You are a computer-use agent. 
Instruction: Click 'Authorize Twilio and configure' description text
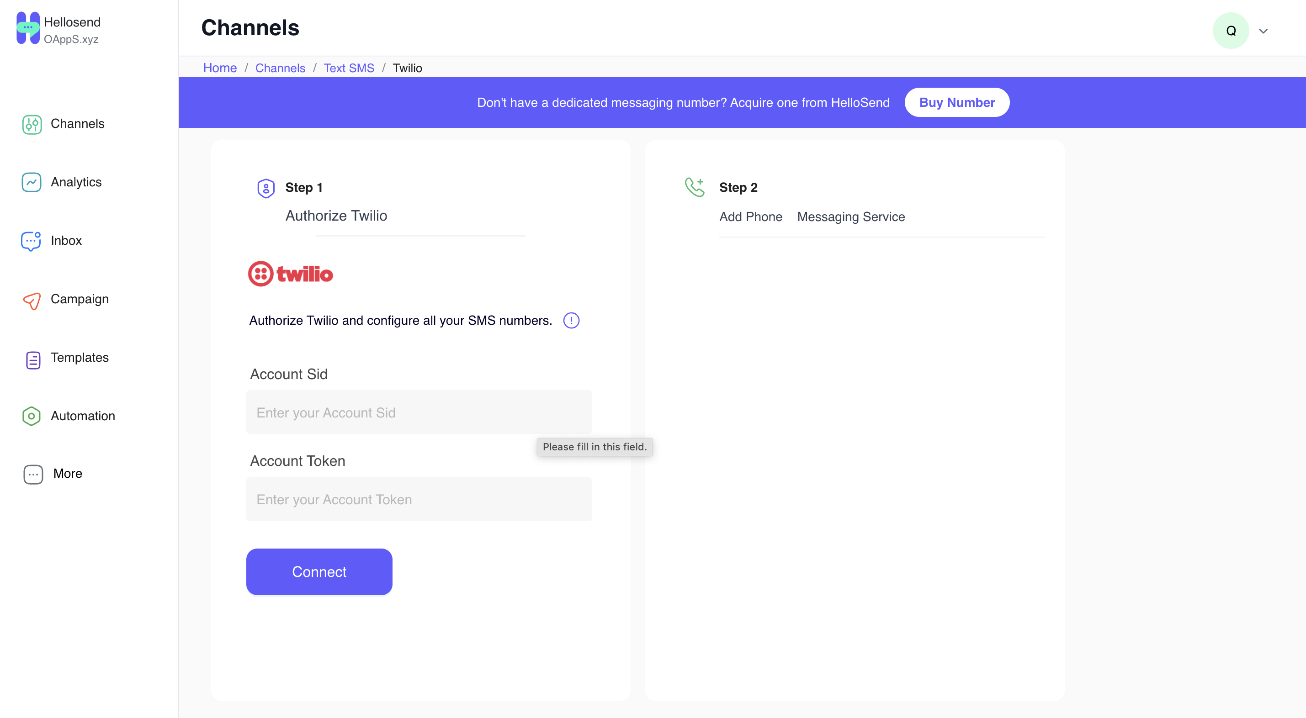coord(400,320)
